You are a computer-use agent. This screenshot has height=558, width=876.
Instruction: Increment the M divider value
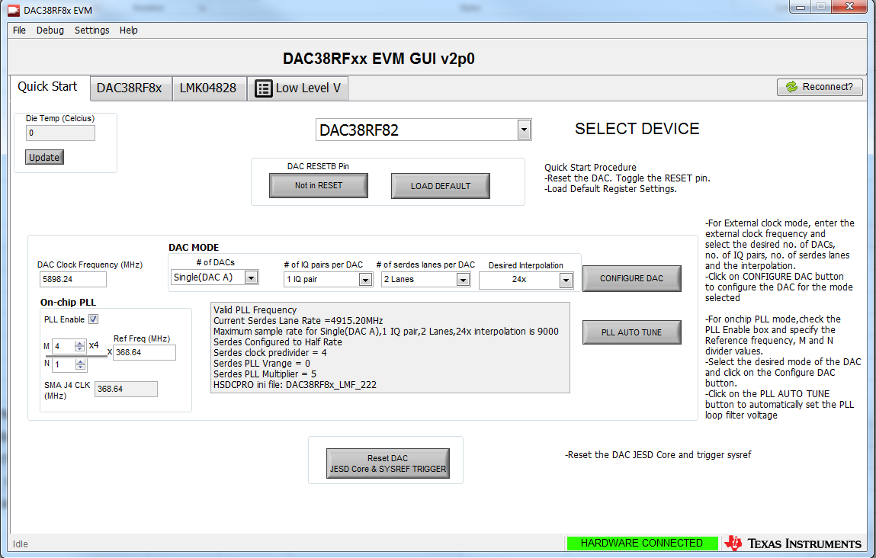coord(80,343)
